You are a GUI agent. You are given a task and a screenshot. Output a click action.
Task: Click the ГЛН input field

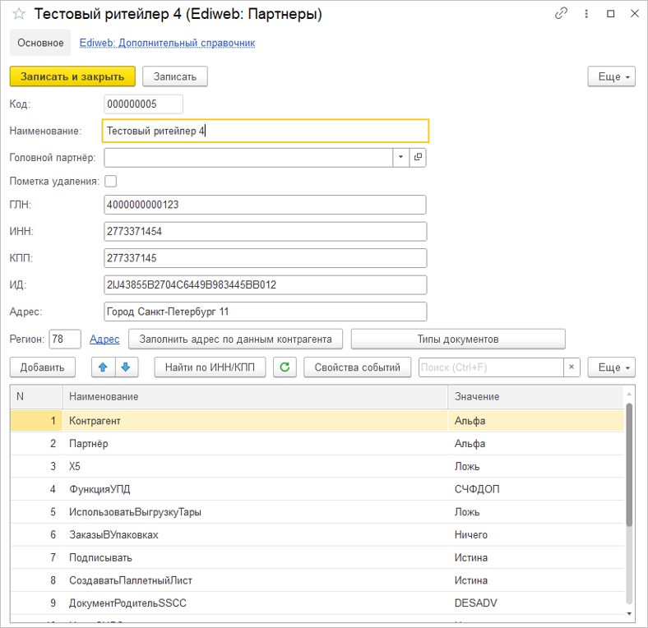[x=265, y=205]
